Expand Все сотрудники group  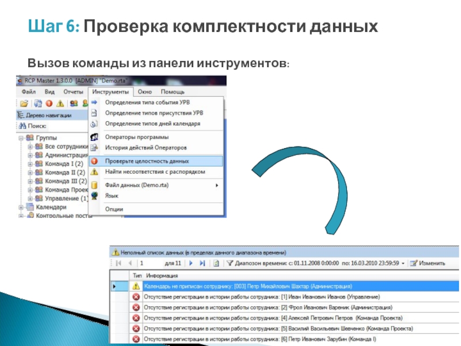click(30, 146)
